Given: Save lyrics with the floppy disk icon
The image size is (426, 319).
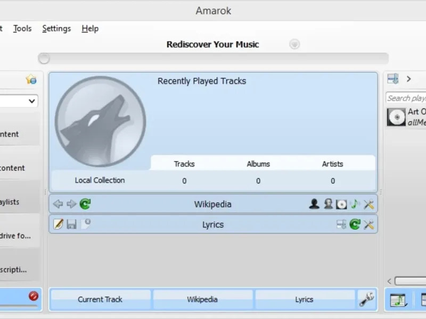Looking at the screenshot, I should [x=71, y=224].
